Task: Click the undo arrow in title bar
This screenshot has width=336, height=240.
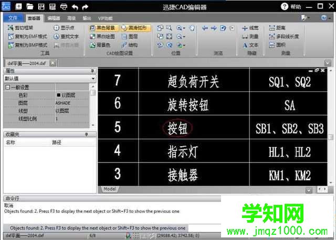Action: point(75,7)
